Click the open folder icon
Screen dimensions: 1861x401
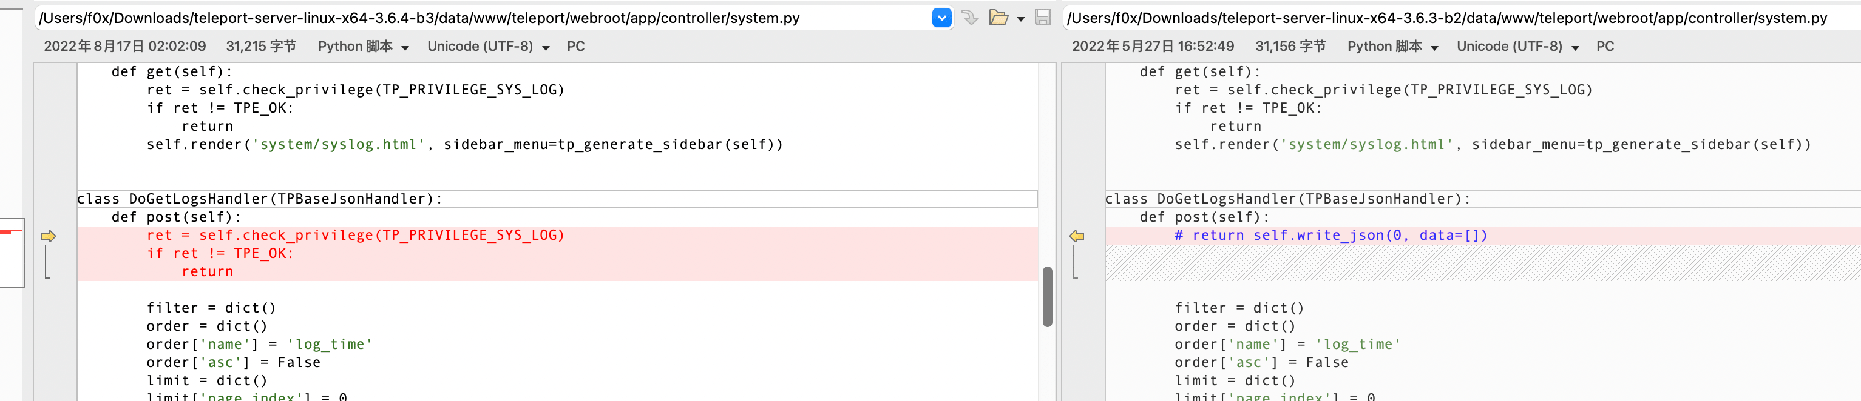[x=998, y=18]
